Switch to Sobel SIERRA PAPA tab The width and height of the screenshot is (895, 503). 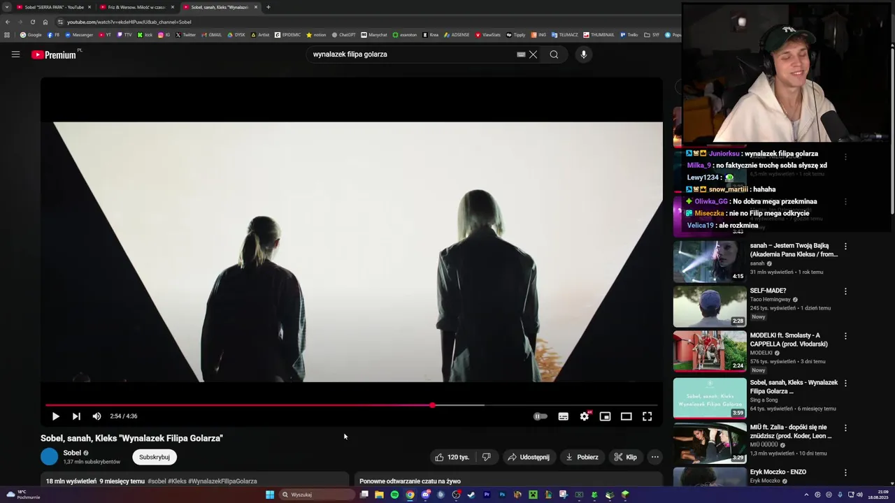pyautogui.click(x=54, y=7)
